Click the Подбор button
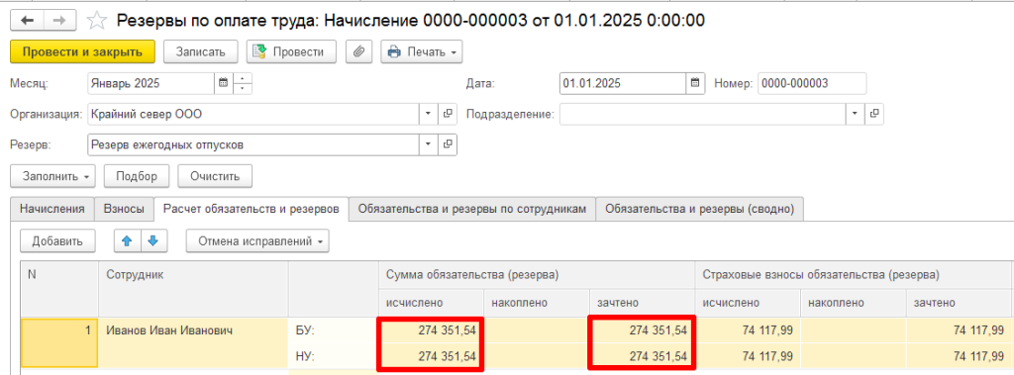Screen dimensions: 1014x375 click(x=137, y=176)
